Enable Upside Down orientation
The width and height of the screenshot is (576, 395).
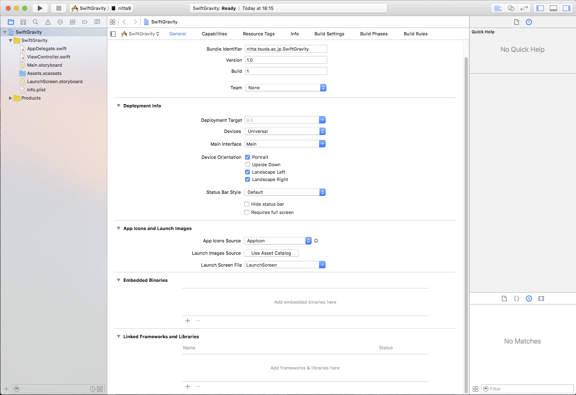coord(248,165)
